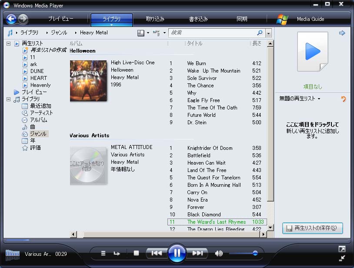Switch to compact mode button
Image resolution: width=354 pixels, height=268 pixels.
point(342,258)
